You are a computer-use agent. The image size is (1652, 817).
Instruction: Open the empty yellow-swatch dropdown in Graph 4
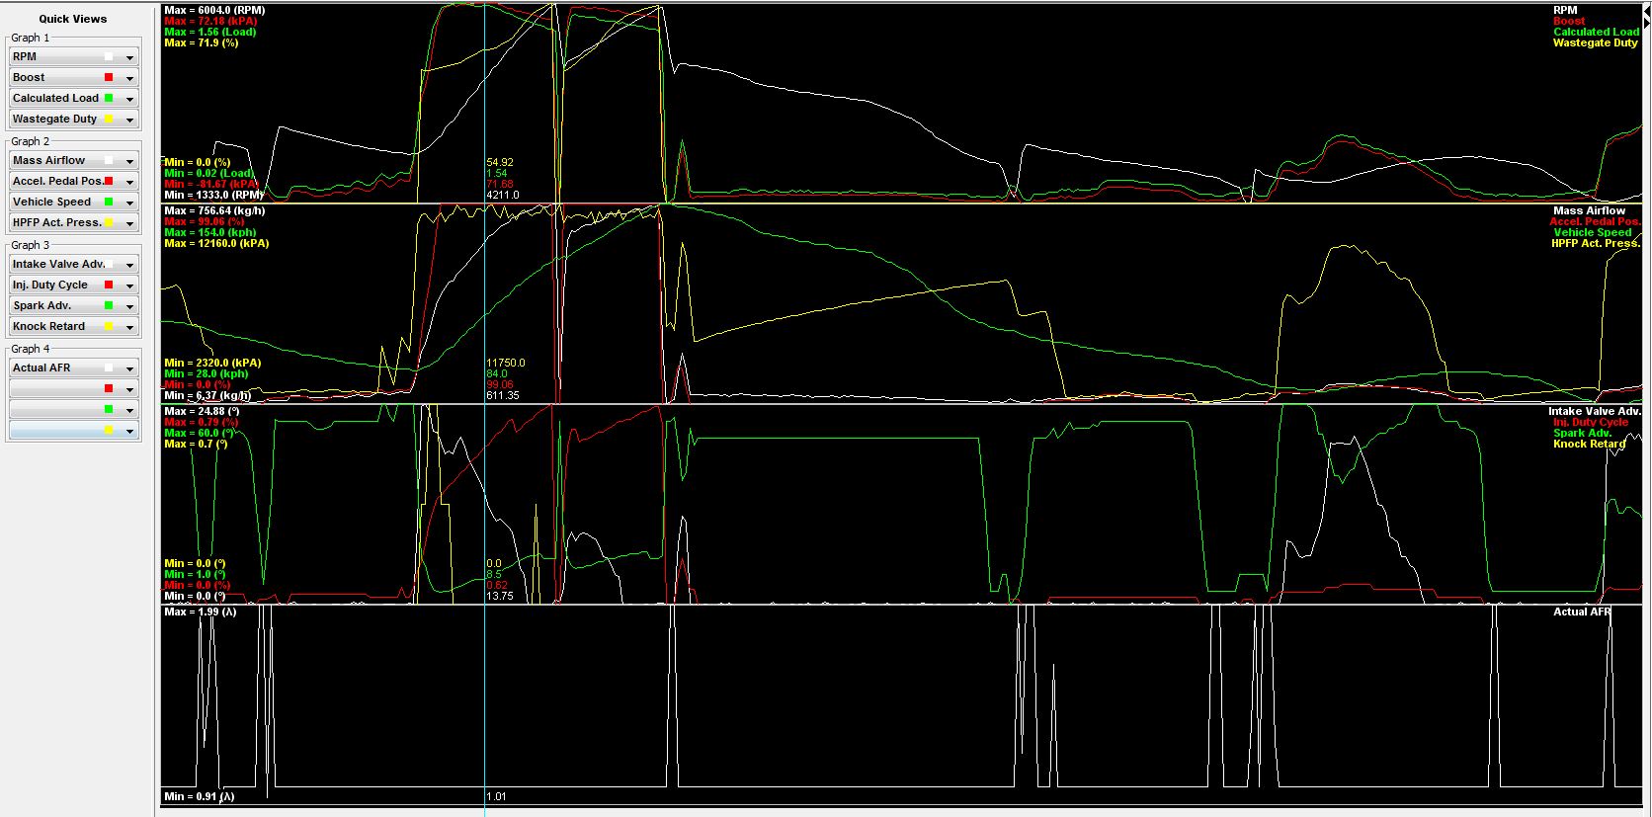click(x=129, y=431)
